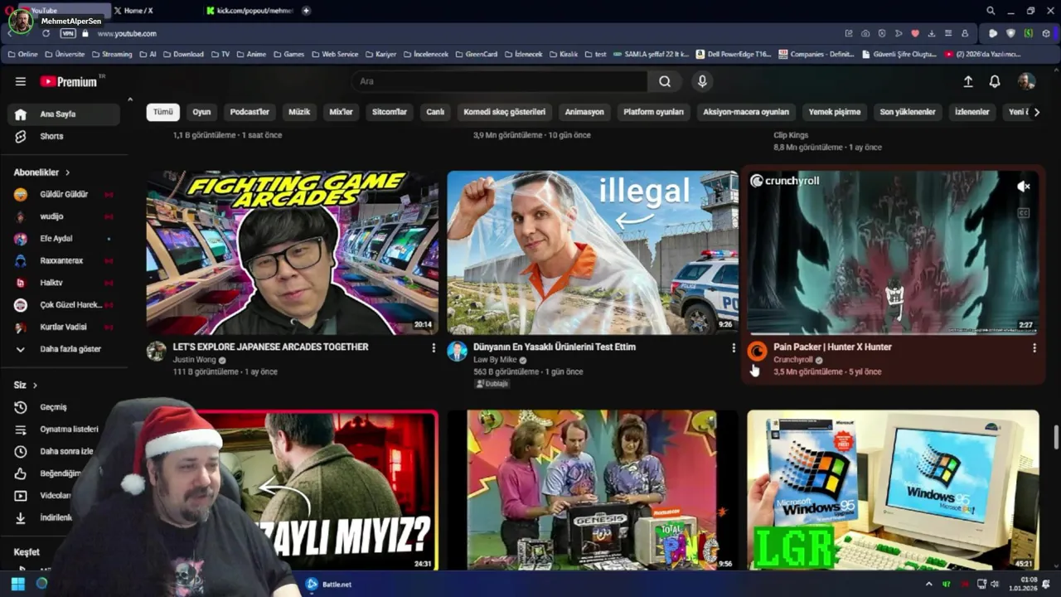Expand the Siz section chevron

tap(35, 386)
